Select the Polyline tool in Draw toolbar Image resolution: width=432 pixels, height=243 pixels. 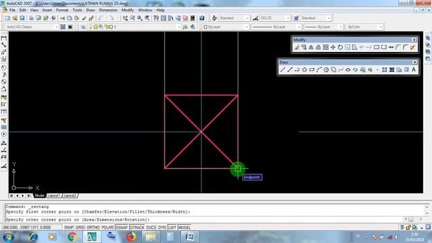[297, 70]
